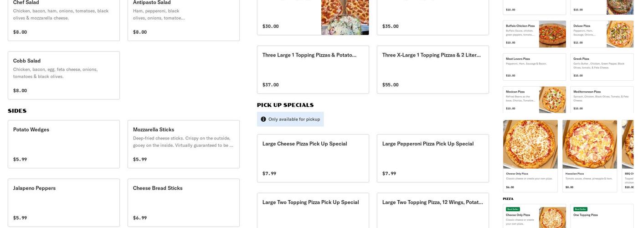Select the Greek Pizza card
This screenshot has width=638, height=228.
tap(602, 67)
